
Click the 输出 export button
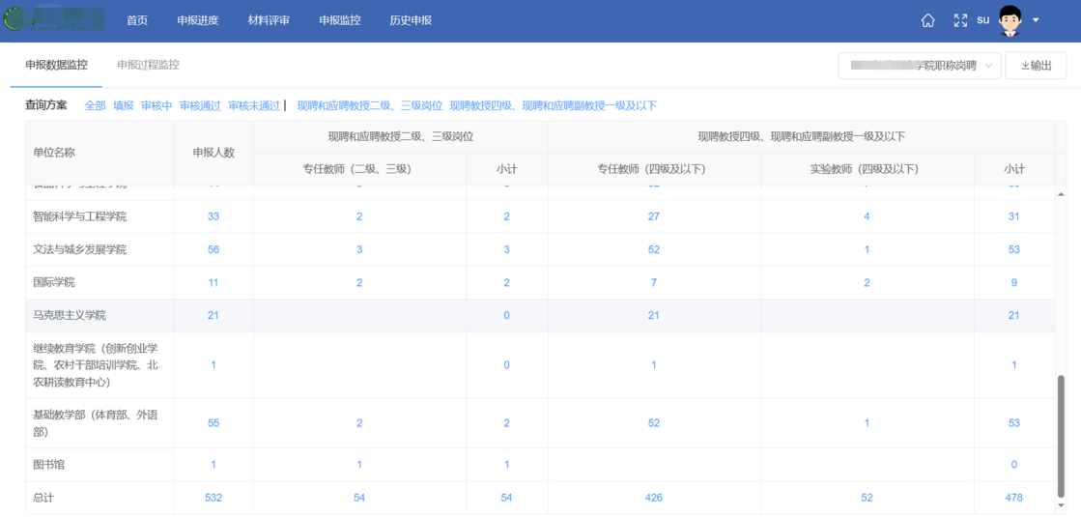[1036, 66]
